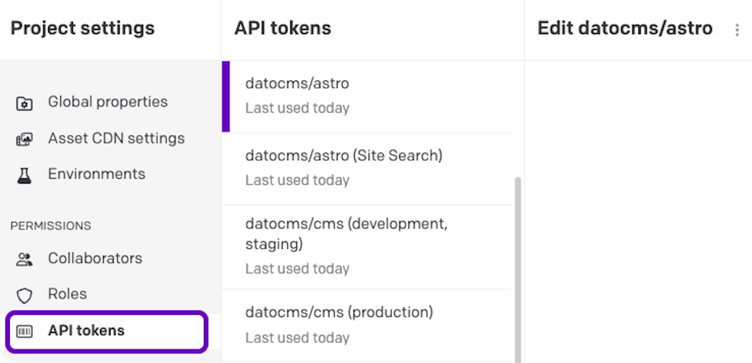This screenshot has width=752, height=363.
Task: Open the three-dot menu beside Edit datocms/astro
Action: click(737, 30)
